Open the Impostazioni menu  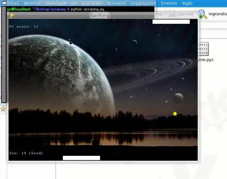143,3
